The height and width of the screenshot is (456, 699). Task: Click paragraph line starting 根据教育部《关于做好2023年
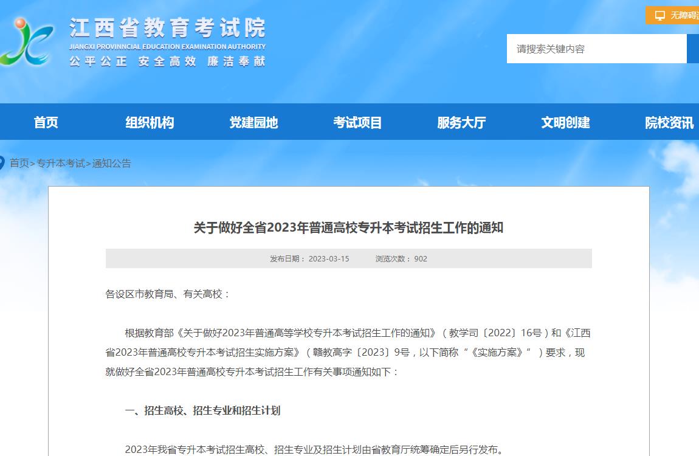click(x=357, y=333)
